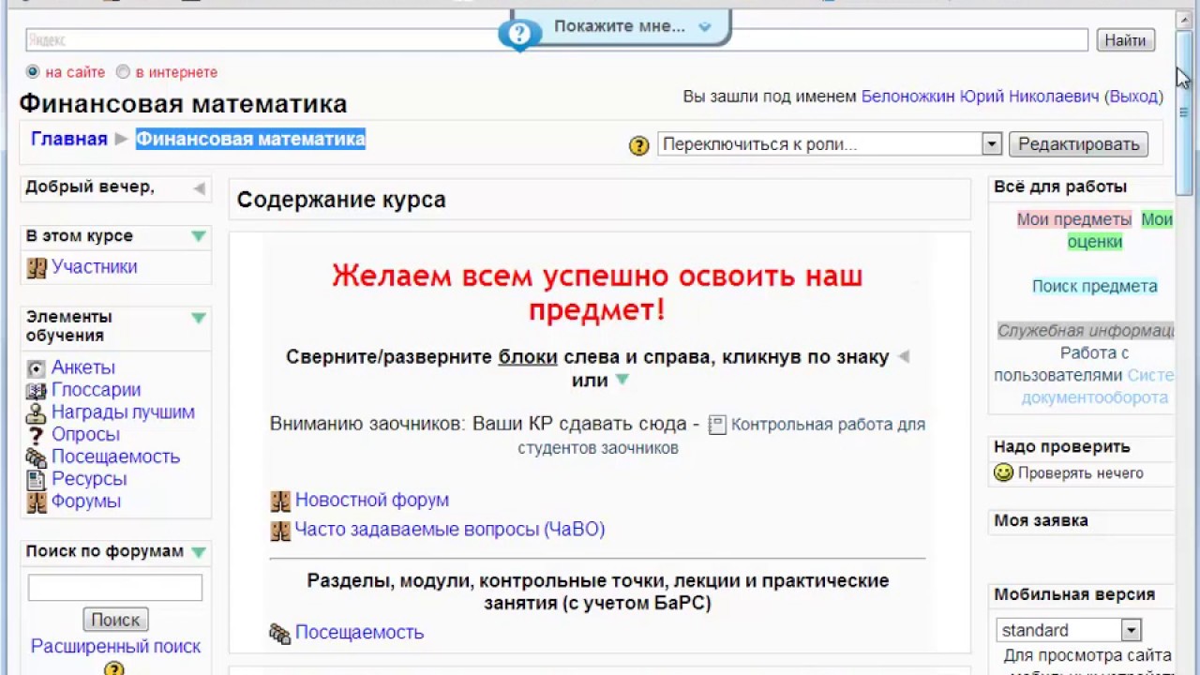Open the Опросы link
This screenshot has height=675, width=1200.
point(85,435)
